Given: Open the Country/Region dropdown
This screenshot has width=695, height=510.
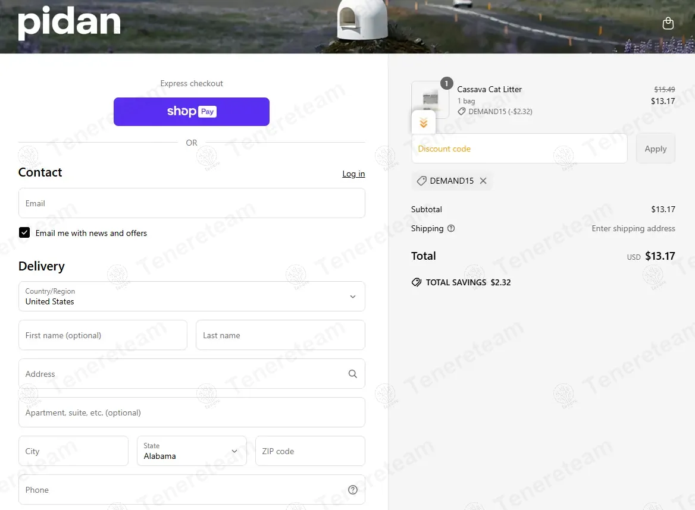Looking at the screenshot, I should tap(192, 296).
